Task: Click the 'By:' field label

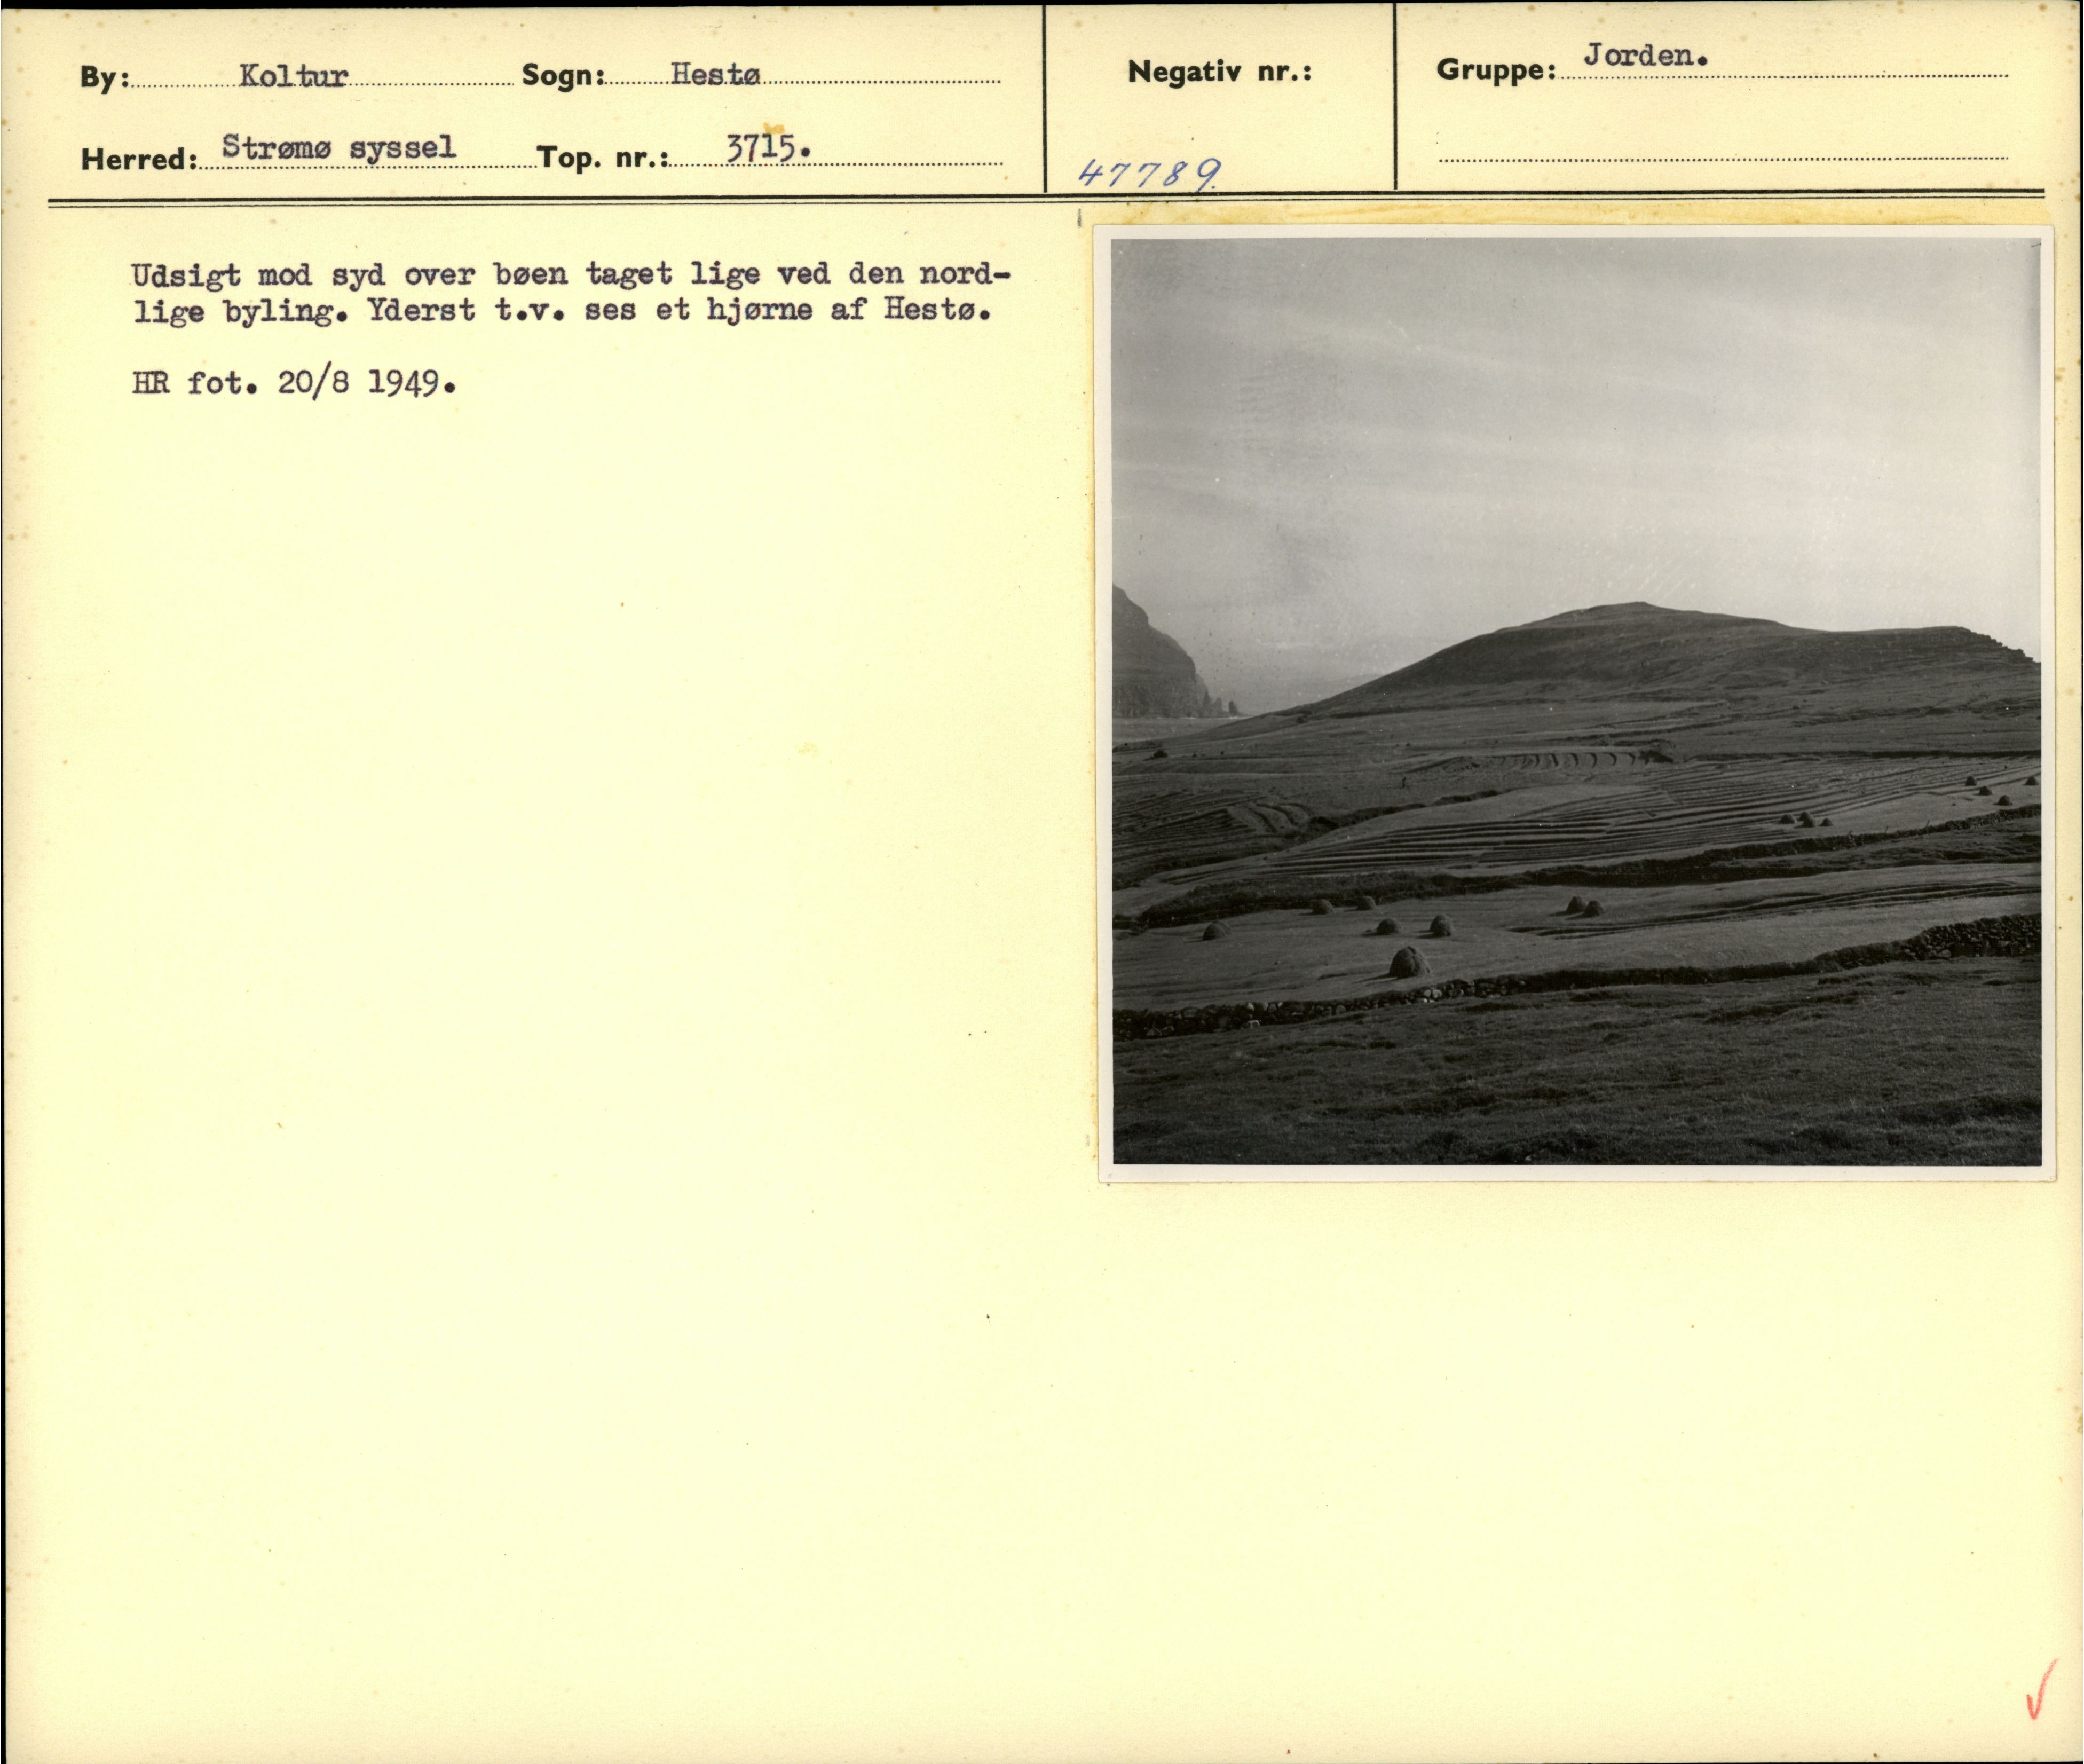Action: click(x=105, y=78)
